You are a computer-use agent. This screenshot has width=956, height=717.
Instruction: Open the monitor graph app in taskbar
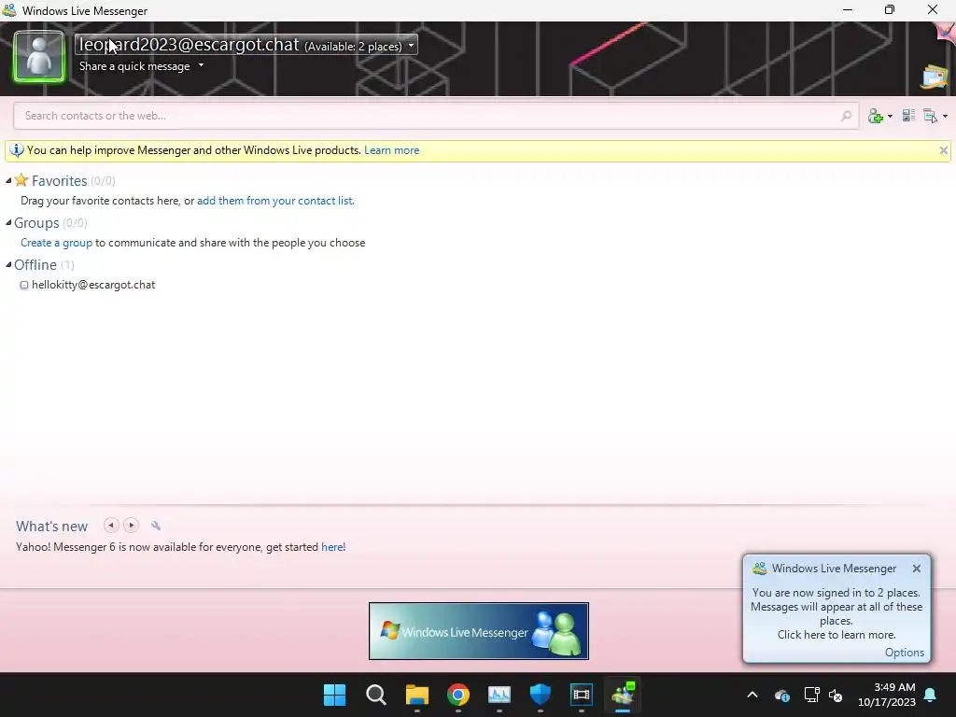pos(499,695)
